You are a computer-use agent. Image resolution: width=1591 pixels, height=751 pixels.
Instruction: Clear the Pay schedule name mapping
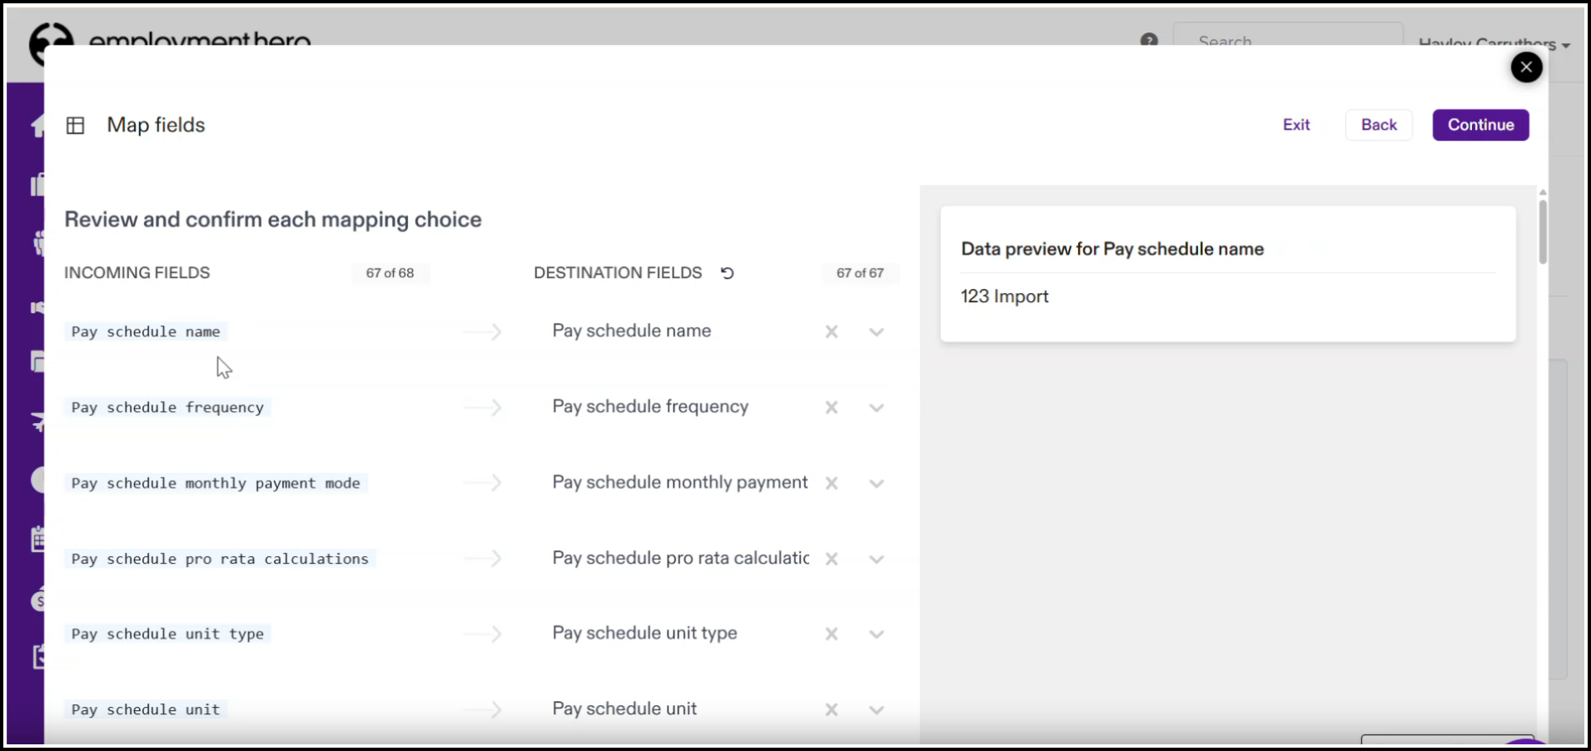pos(831,332)
